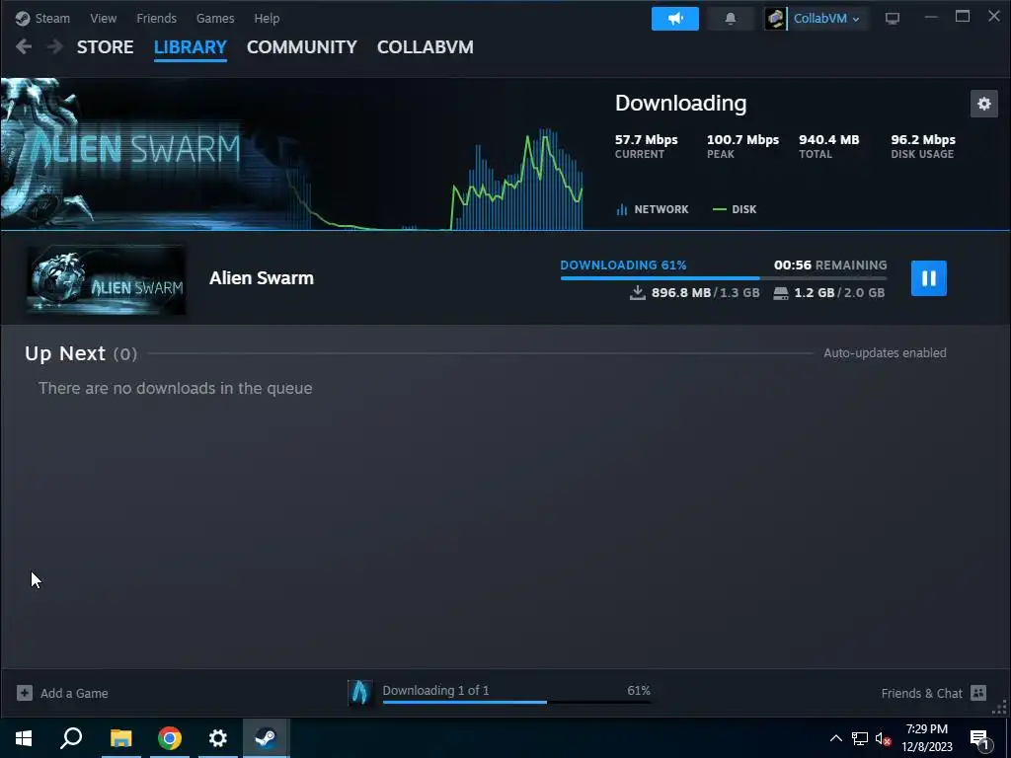The height and width of the screenshot is (758, 1011).
Task: Click the 100.7 Mbps PEAK value
Action: pyautogui.click(x=742, y=140)
